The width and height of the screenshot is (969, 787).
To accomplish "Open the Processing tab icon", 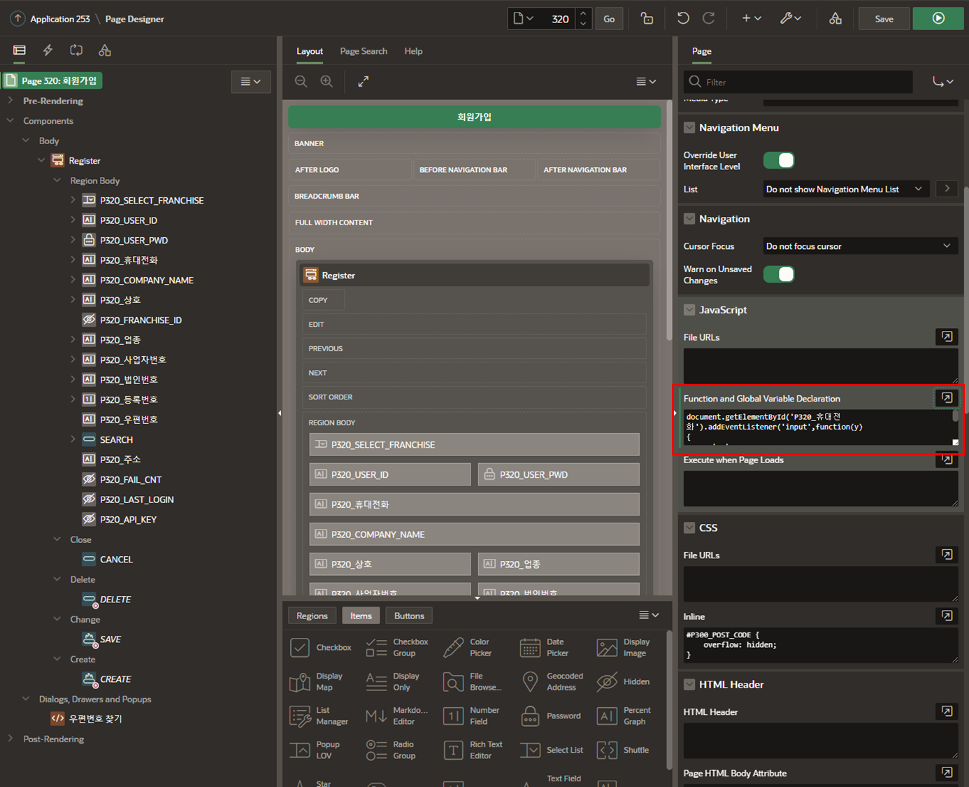I will tap(76, 50).
